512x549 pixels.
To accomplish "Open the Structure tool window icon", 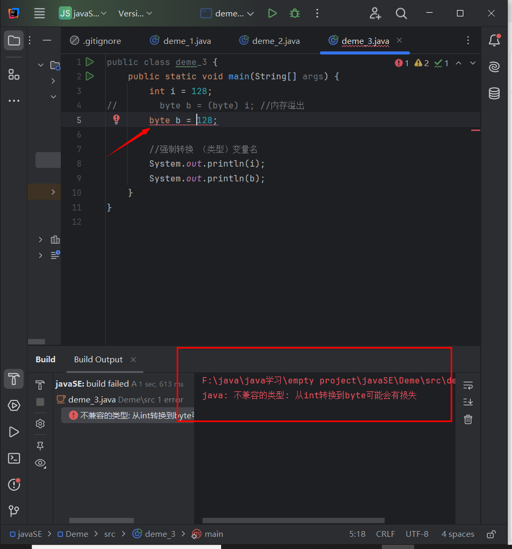I will [14, 74].
